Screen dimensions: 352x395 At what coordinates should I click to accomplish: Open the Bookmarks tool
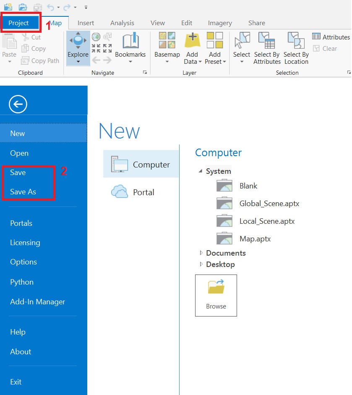click(x=130, y=42)
